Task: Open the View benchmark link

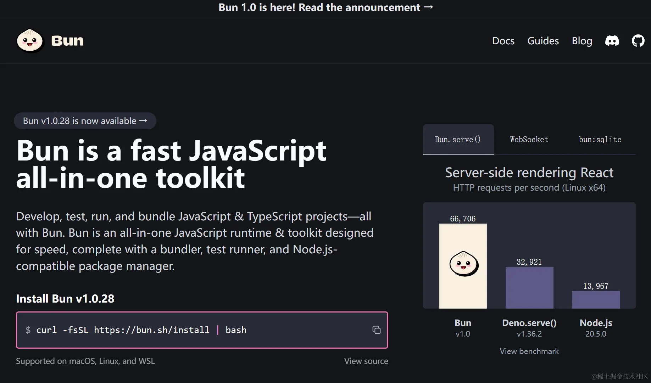Action: point(529,351)
